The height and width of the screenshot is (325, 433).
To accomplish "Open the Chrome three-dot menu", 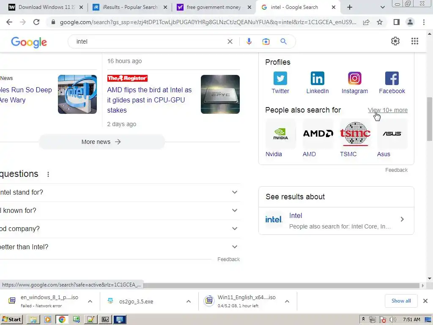I will coord(424,22).
